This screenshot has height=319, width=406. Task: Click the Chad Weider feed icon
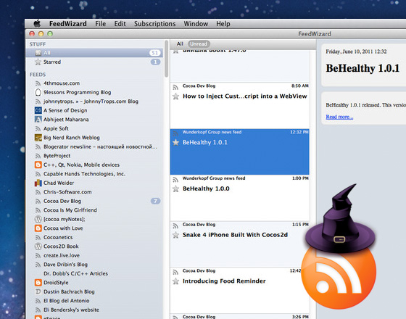click(x=38, y=183)
